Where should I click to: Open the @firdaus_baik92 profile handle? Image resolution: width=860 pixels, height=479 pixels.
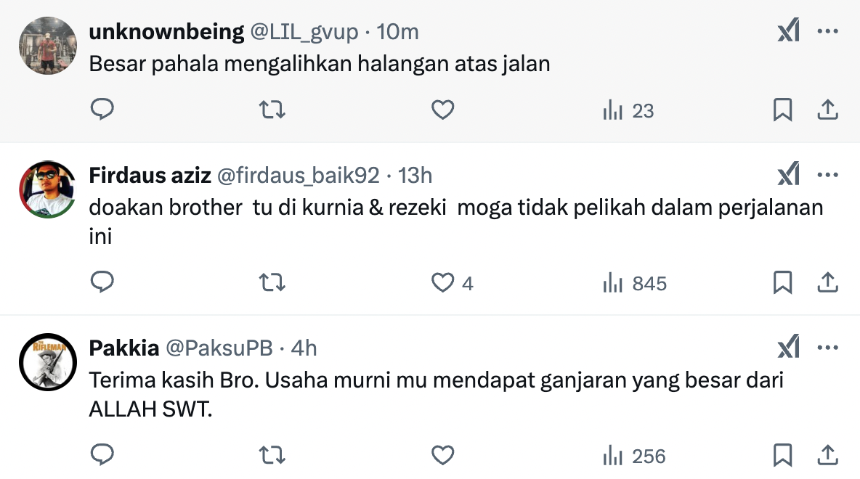pos(298,175)
